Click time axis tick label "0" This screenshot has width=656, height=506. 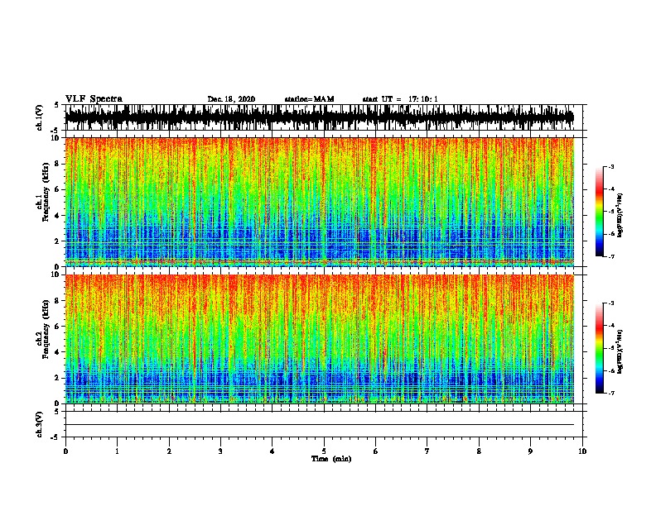[x=65, y=451]
